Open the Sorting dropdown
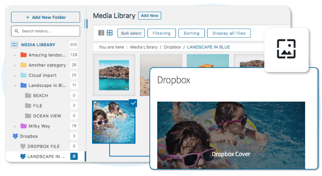 [x=191, y=33]
